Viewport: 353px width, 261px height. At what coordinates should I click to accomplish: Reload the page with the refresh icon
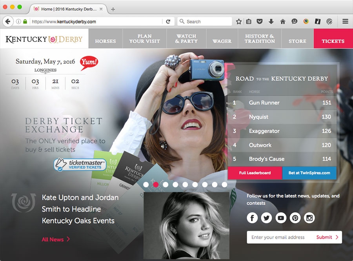coord(168,22)
